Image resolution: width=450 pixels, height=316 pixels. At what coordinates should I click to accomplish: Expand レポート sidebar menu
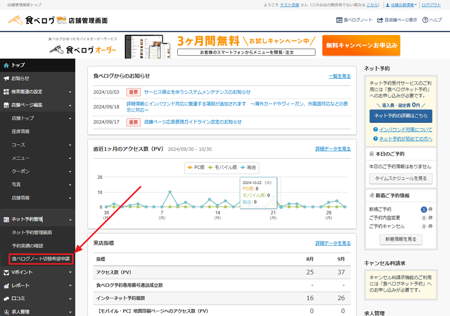(x=37, y=286)
